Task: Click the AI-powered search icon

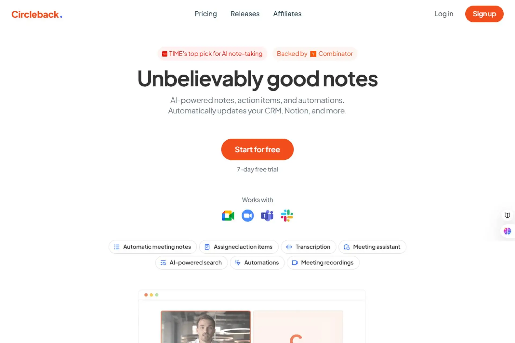Action: [163, 262]
